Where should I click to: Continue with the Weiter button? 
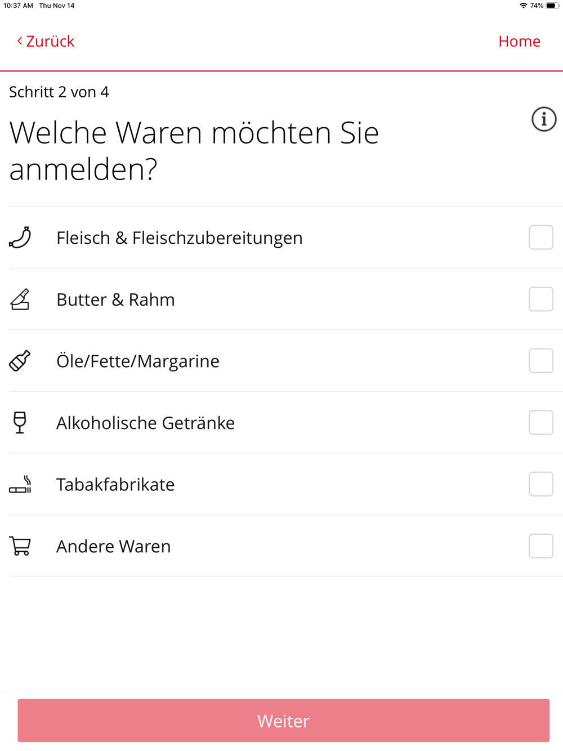point(283,721)
